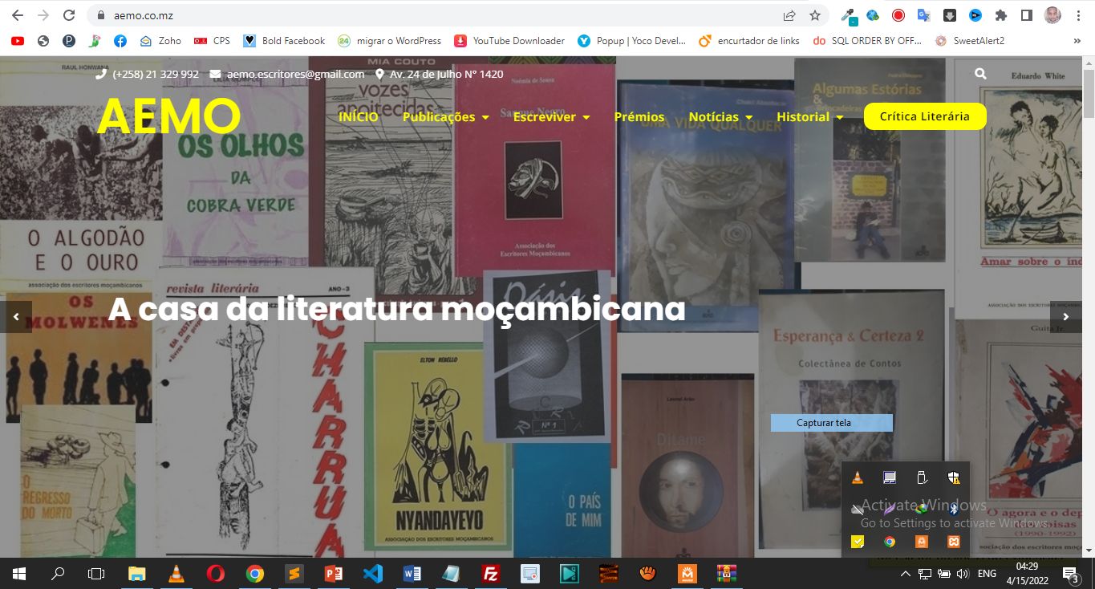Click the ENG language indicator
1095x589 pixels.
pyautogui.click(x=988, y=574)
